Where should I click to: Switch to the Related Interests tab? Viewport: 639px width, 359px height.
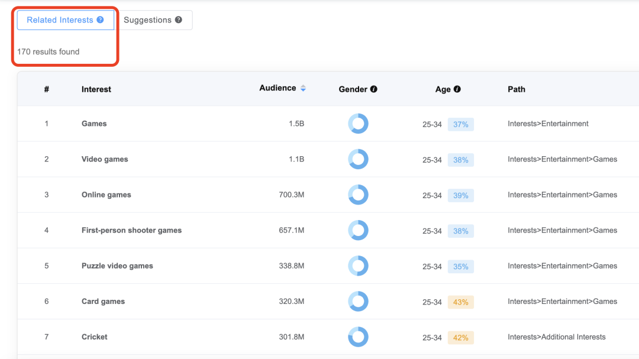60,20
